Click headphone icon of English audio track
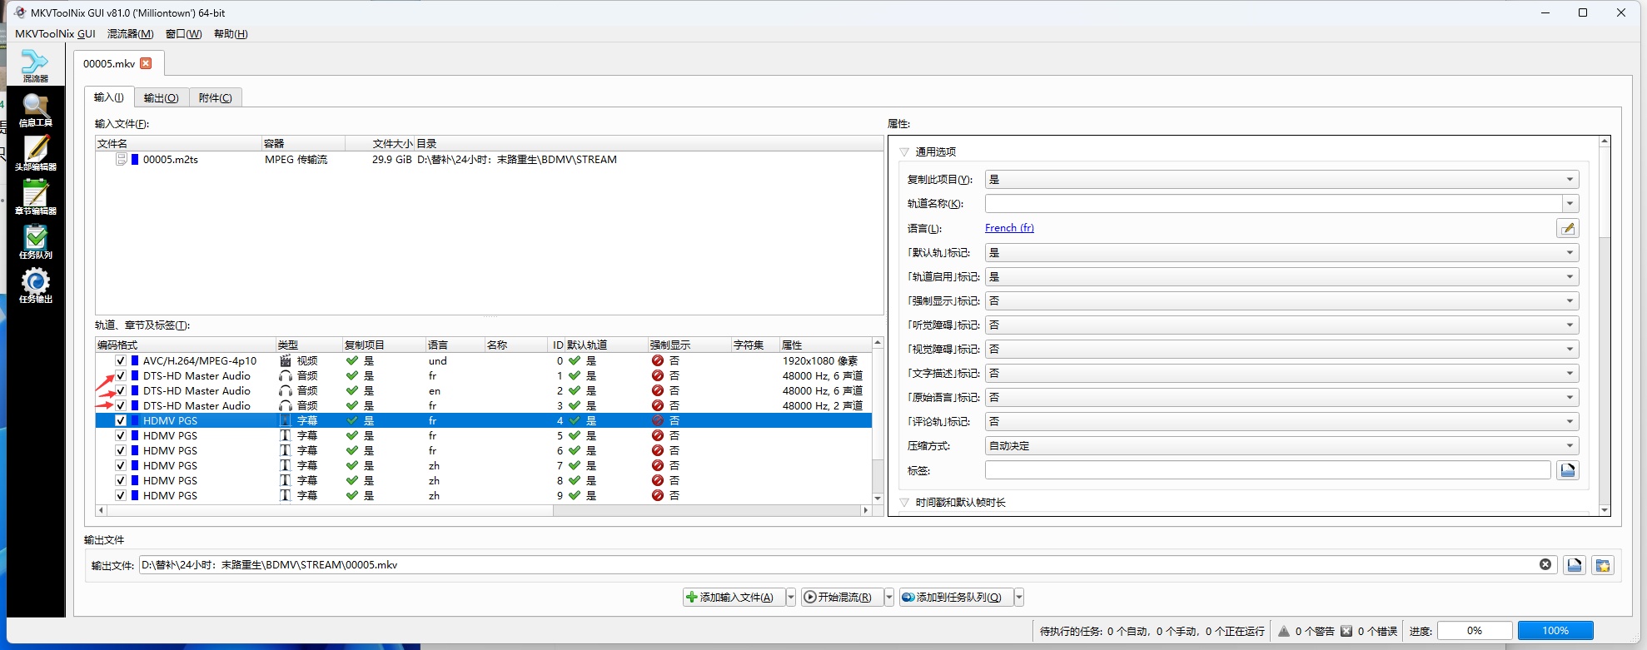Viewport: 1647px width, 650px height. tap(286, 390)
